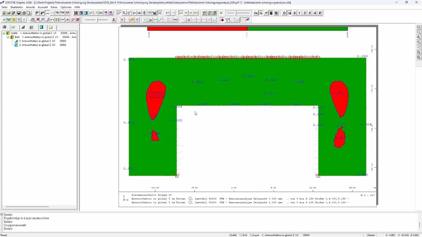This screenshot has height=237, width=422.
Task: Go to next picture arrow icon
Action: click(191, 13)
